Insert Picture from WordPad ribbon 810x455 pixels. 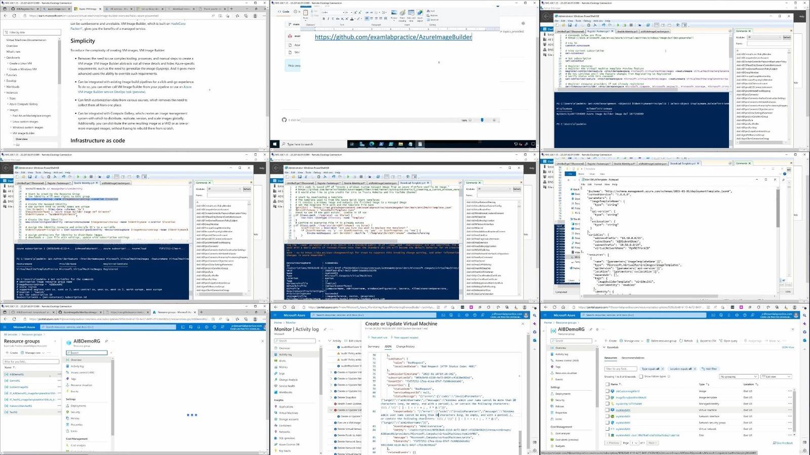point(394,15)
